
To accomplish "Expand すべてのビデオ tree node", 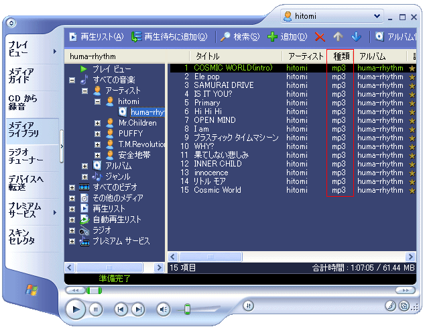I will [x=72, y=187].
